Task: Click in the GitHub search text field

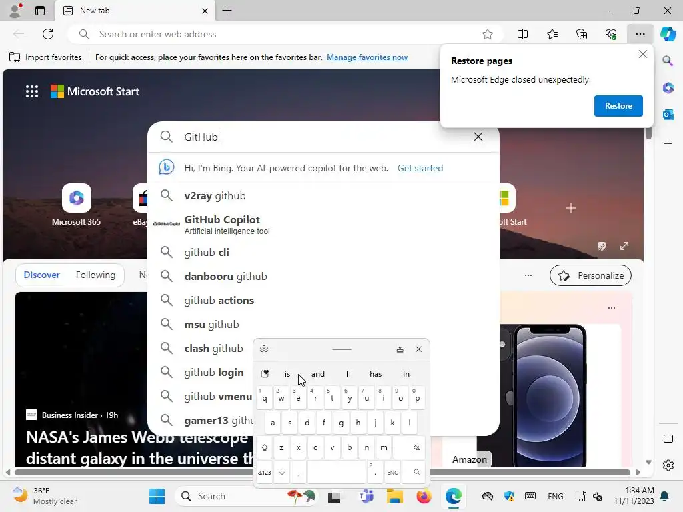Action: pyautogui.click(x=323, y=137)
